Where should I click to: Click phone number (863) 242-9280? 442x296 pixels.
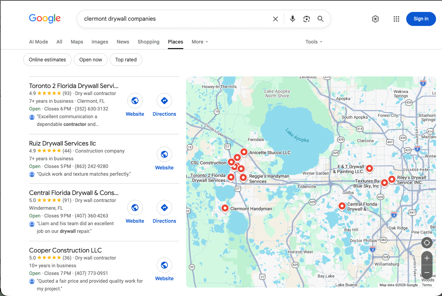tap(91, 166)
